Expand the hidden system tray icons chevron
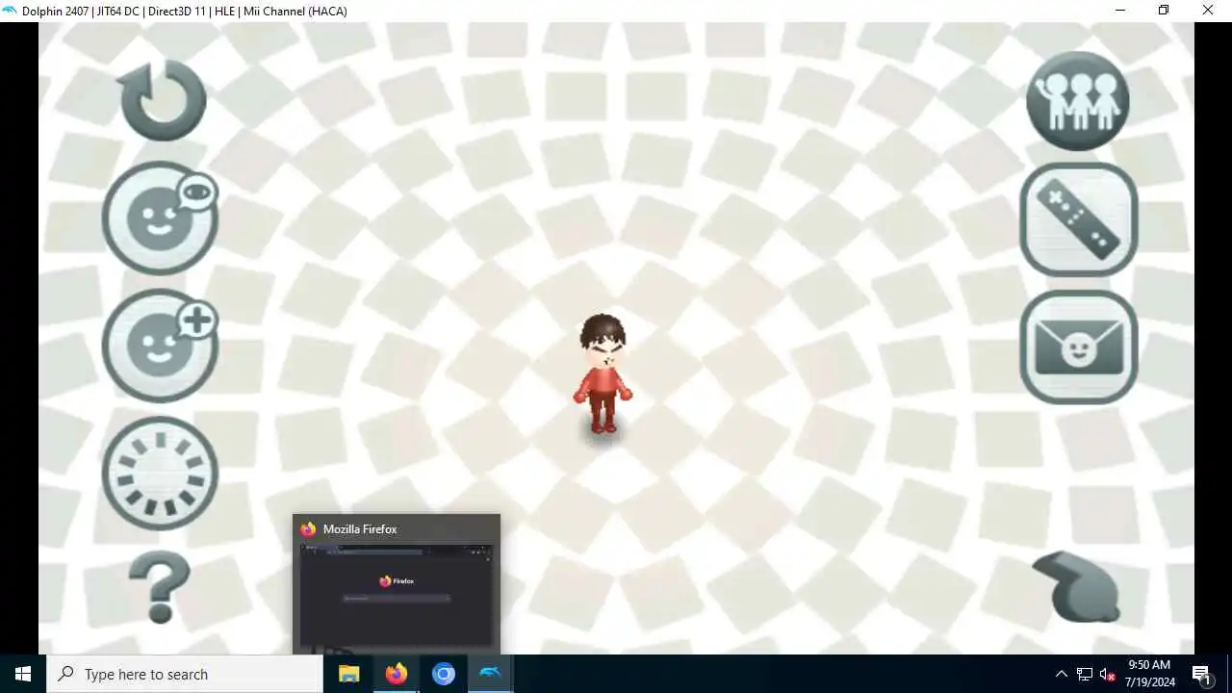 pos(1061,674)
